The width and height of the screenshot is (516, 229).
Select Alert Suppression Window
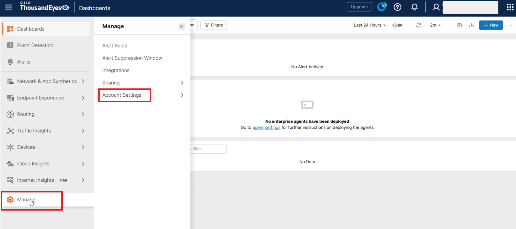[x=132, y=58]
